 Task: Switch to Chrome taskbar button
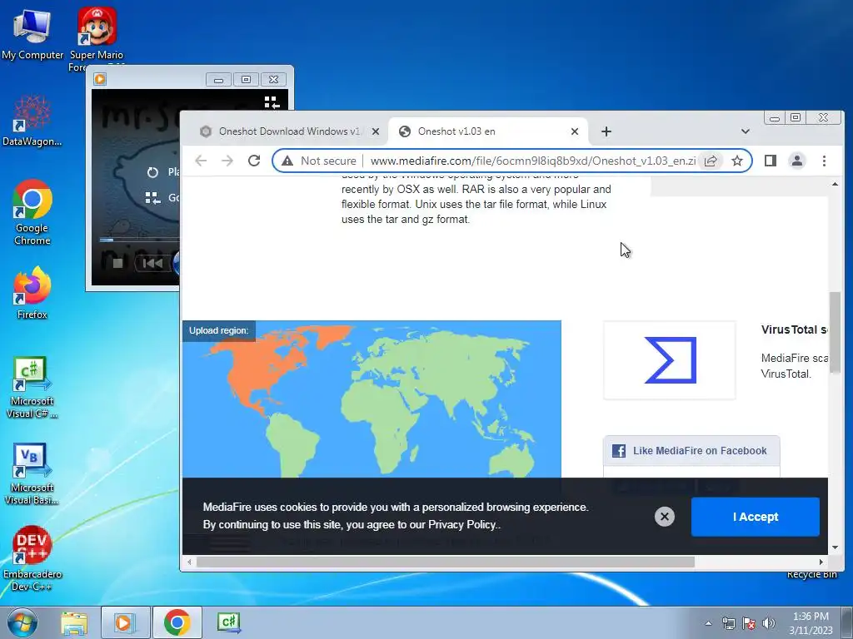177,622
